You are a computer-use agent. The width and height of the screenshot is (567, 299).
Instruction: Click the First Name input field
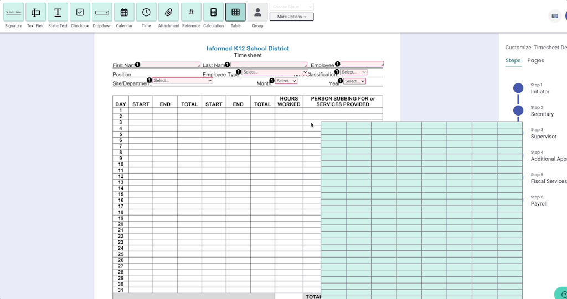(x=171, y=65)
